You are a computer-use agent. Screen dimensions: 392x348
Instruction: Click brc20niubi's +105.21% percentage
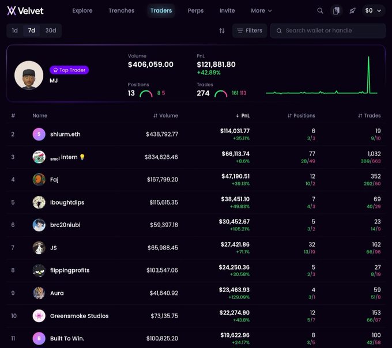pyautogui.click(x=240, y=229)
